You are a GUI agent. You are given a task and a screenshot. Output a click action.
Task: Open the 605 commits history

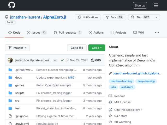click(x=96, y=60)
